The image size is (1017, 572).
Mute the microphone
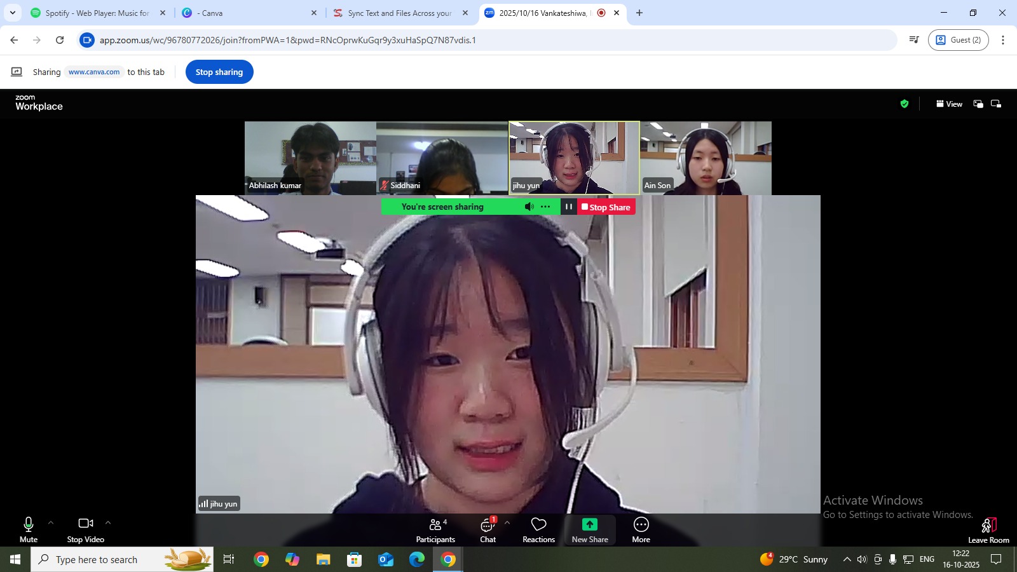[29, 530]
